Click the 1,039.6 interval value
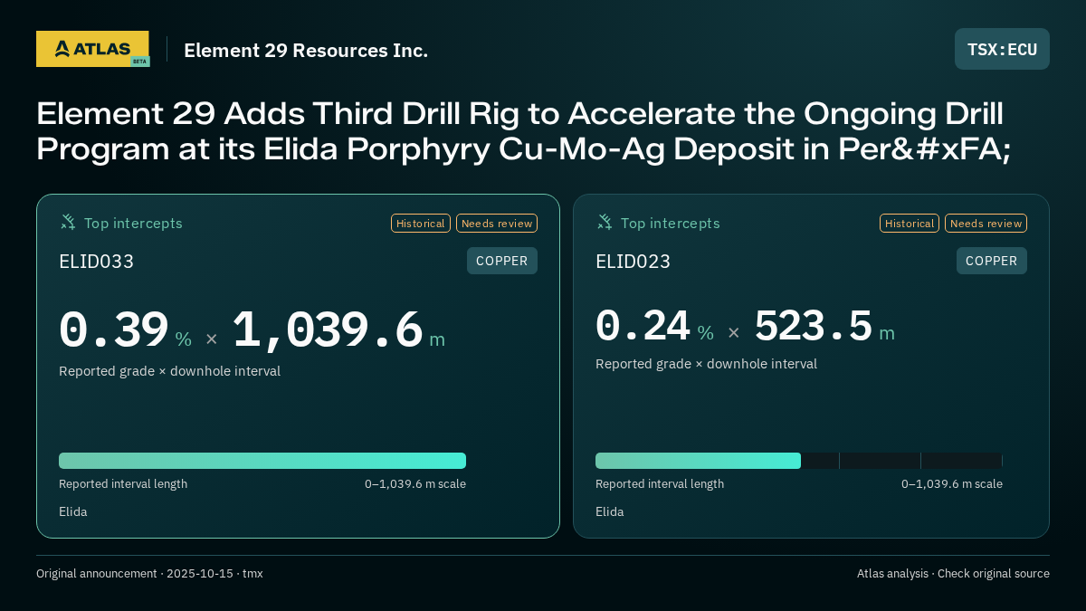This screenshot has width=1086, height=611. click(328, 330)
